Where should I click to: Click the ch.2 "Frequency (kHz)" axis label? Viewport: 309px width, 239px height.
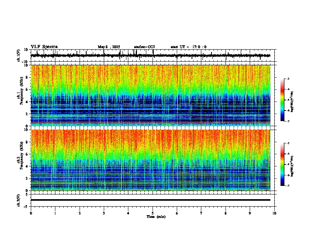[21, 155]
